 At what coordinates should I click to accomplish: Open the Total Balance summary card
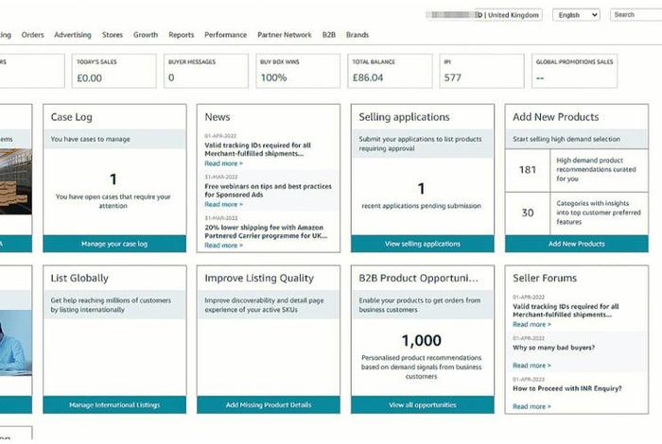[x=390, y=71]
